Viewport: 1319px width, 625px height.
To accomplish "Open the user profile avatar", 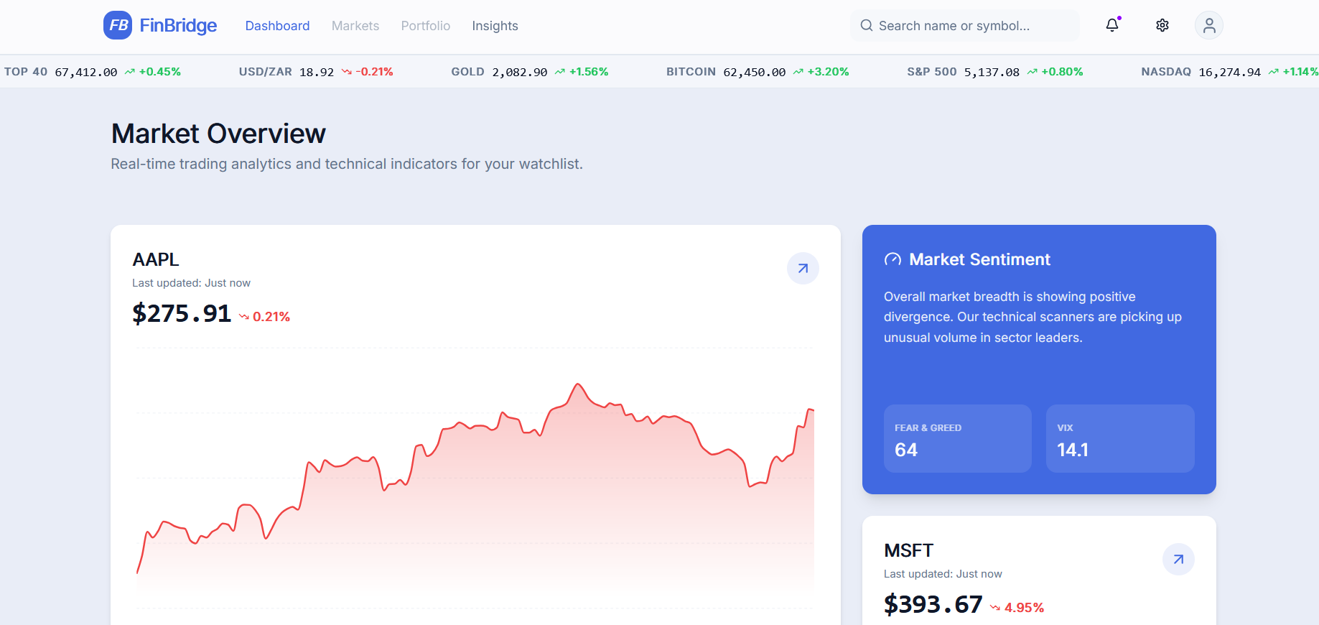I will [1208, 25].
